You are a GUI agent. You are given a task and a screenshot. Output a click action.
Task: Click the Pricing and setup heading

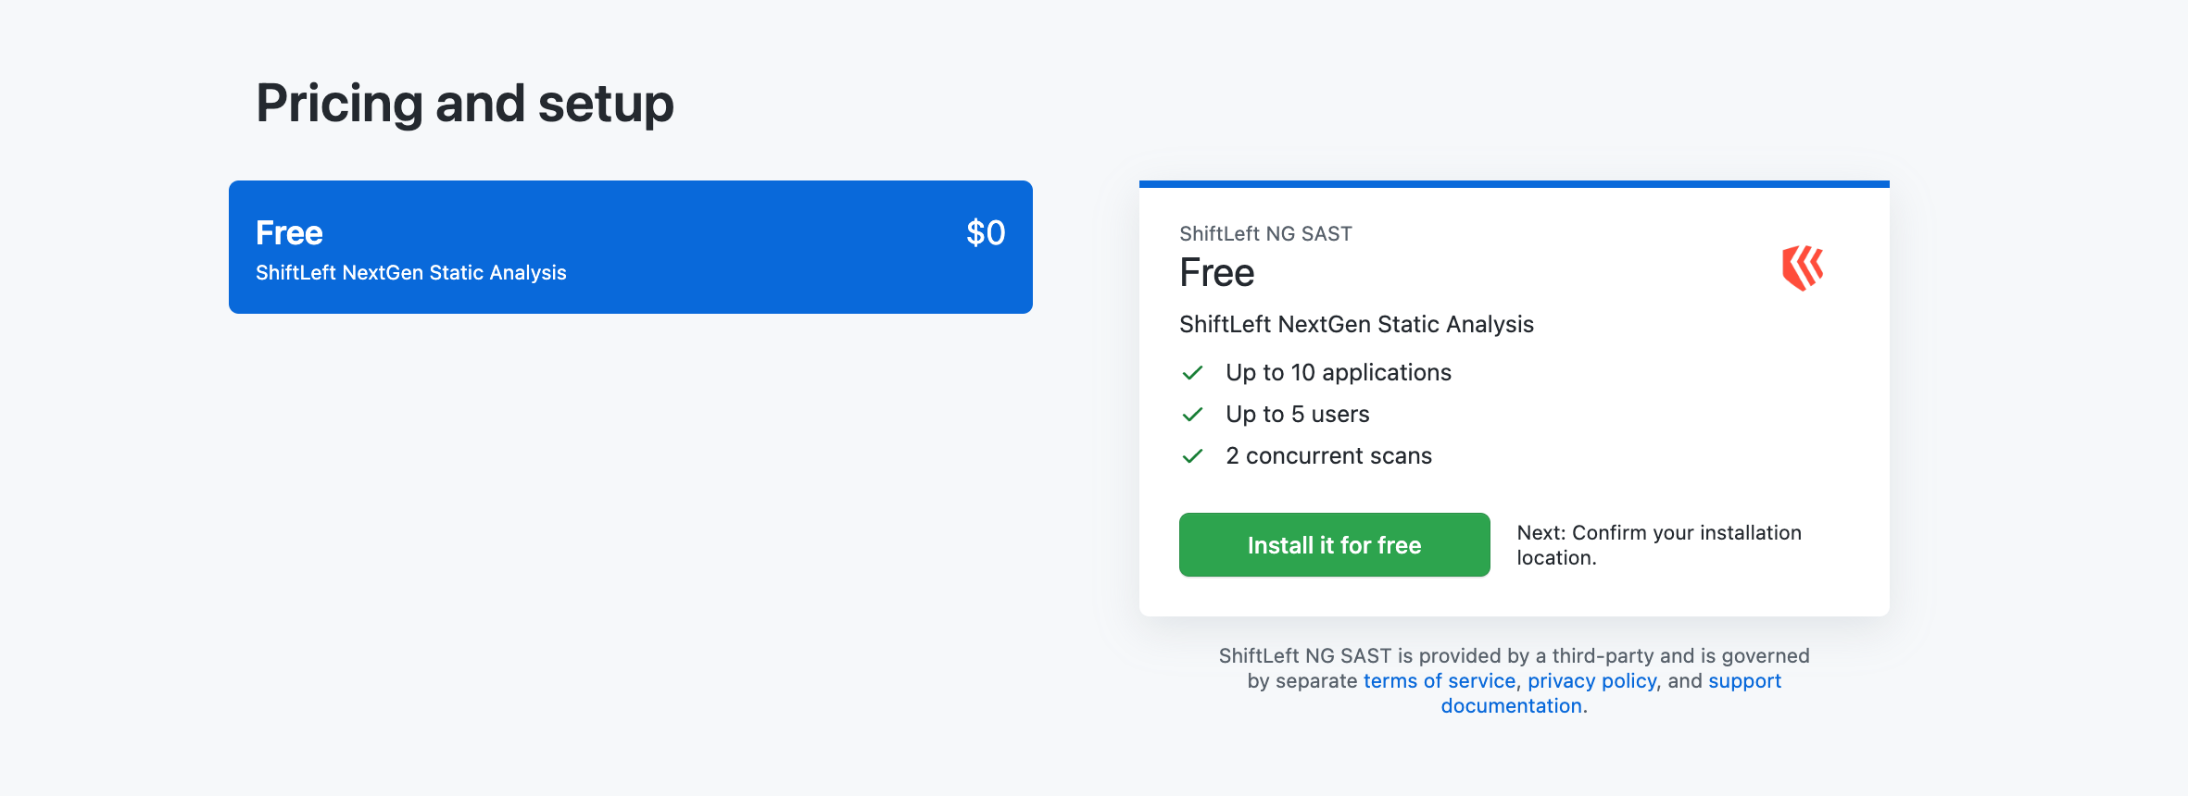click(x=465, y=103)
